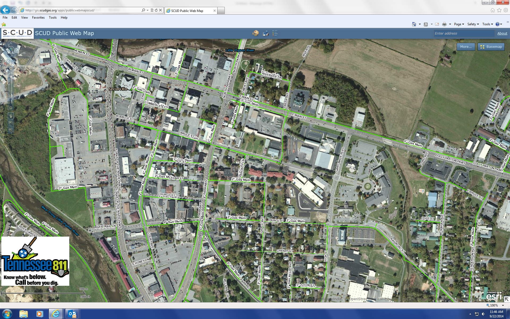Viewport: 510px width, 319px height.
Task: Open the Favorites menu
Action: 38,18
